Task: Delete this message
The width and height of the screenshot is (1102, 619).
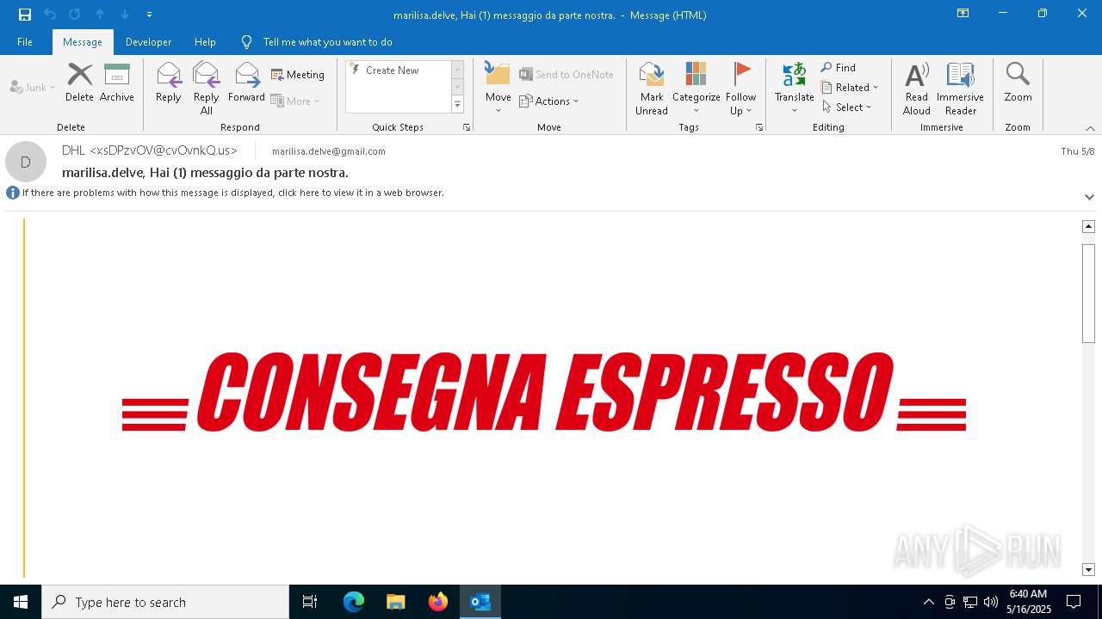Action: pos(79,83)
